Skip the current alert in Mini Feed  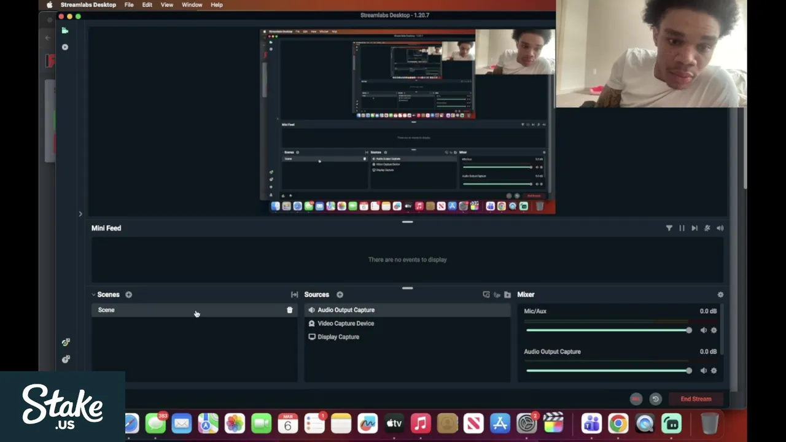pyautogui.click(x=695, y=228)
